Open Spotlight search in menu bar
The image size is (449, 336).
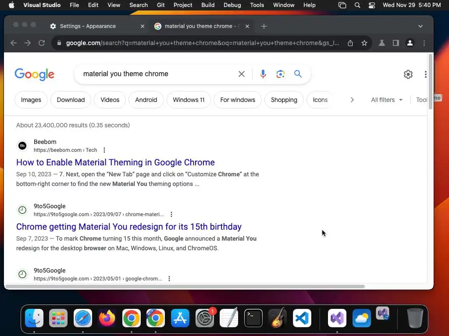pyautogui.click(x=357, y=5)
